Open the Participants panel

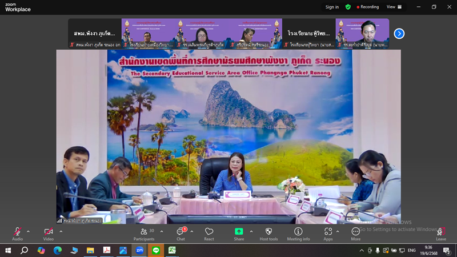[144, 234]
